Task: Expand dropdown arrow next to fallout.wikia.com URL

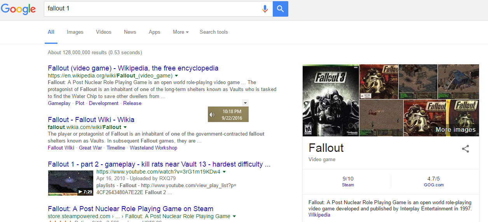Action: 125,127
